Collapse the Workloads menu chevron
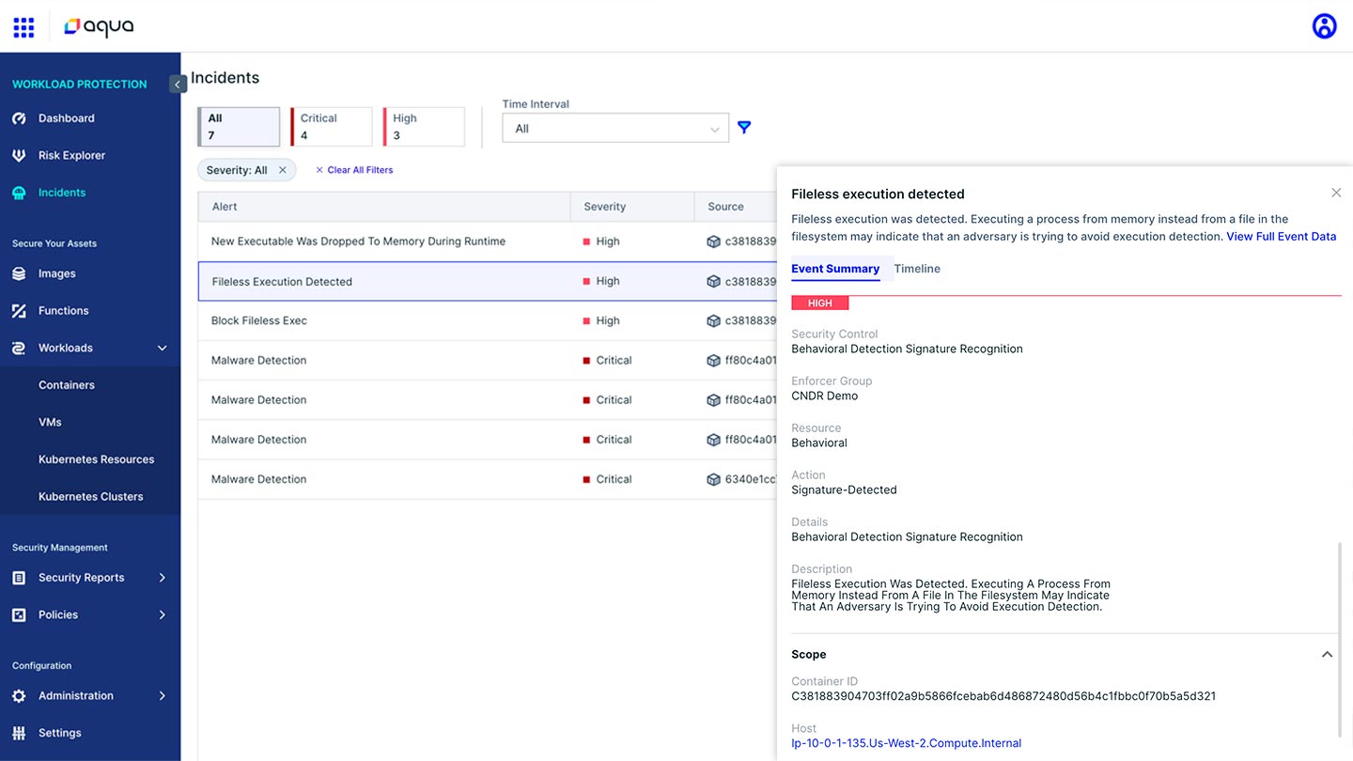Image resolution: width=1353 pixels, height=761 pixels. point(162,348)
